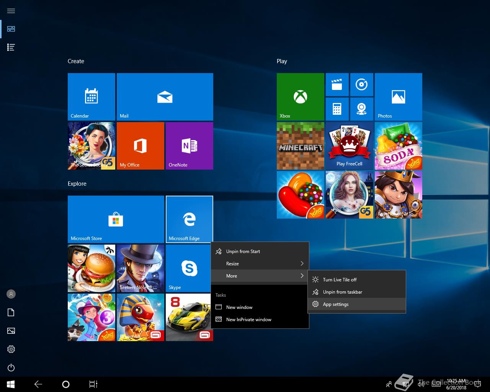This screenshot has width=490, height=392.
Task: Open the Photos tile
Action: (399, 97)
